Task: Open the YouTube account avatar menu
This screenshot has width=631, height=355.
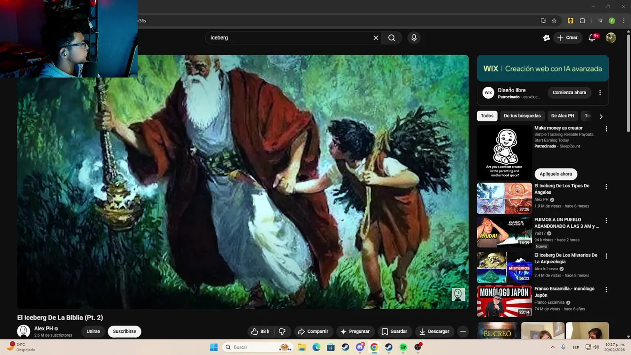Action: point(611,37)
